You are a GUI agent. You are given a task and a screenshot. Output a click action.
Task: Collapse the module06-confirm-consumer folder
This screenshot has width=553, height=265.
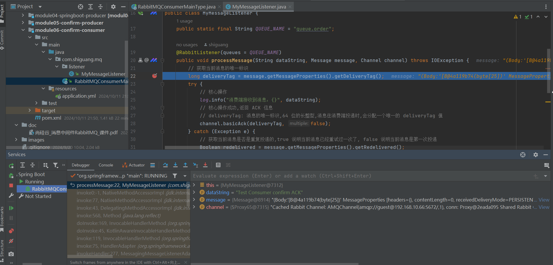coord(23,30)
